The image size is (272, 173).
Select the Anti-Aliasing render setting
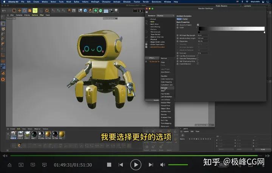155,27
